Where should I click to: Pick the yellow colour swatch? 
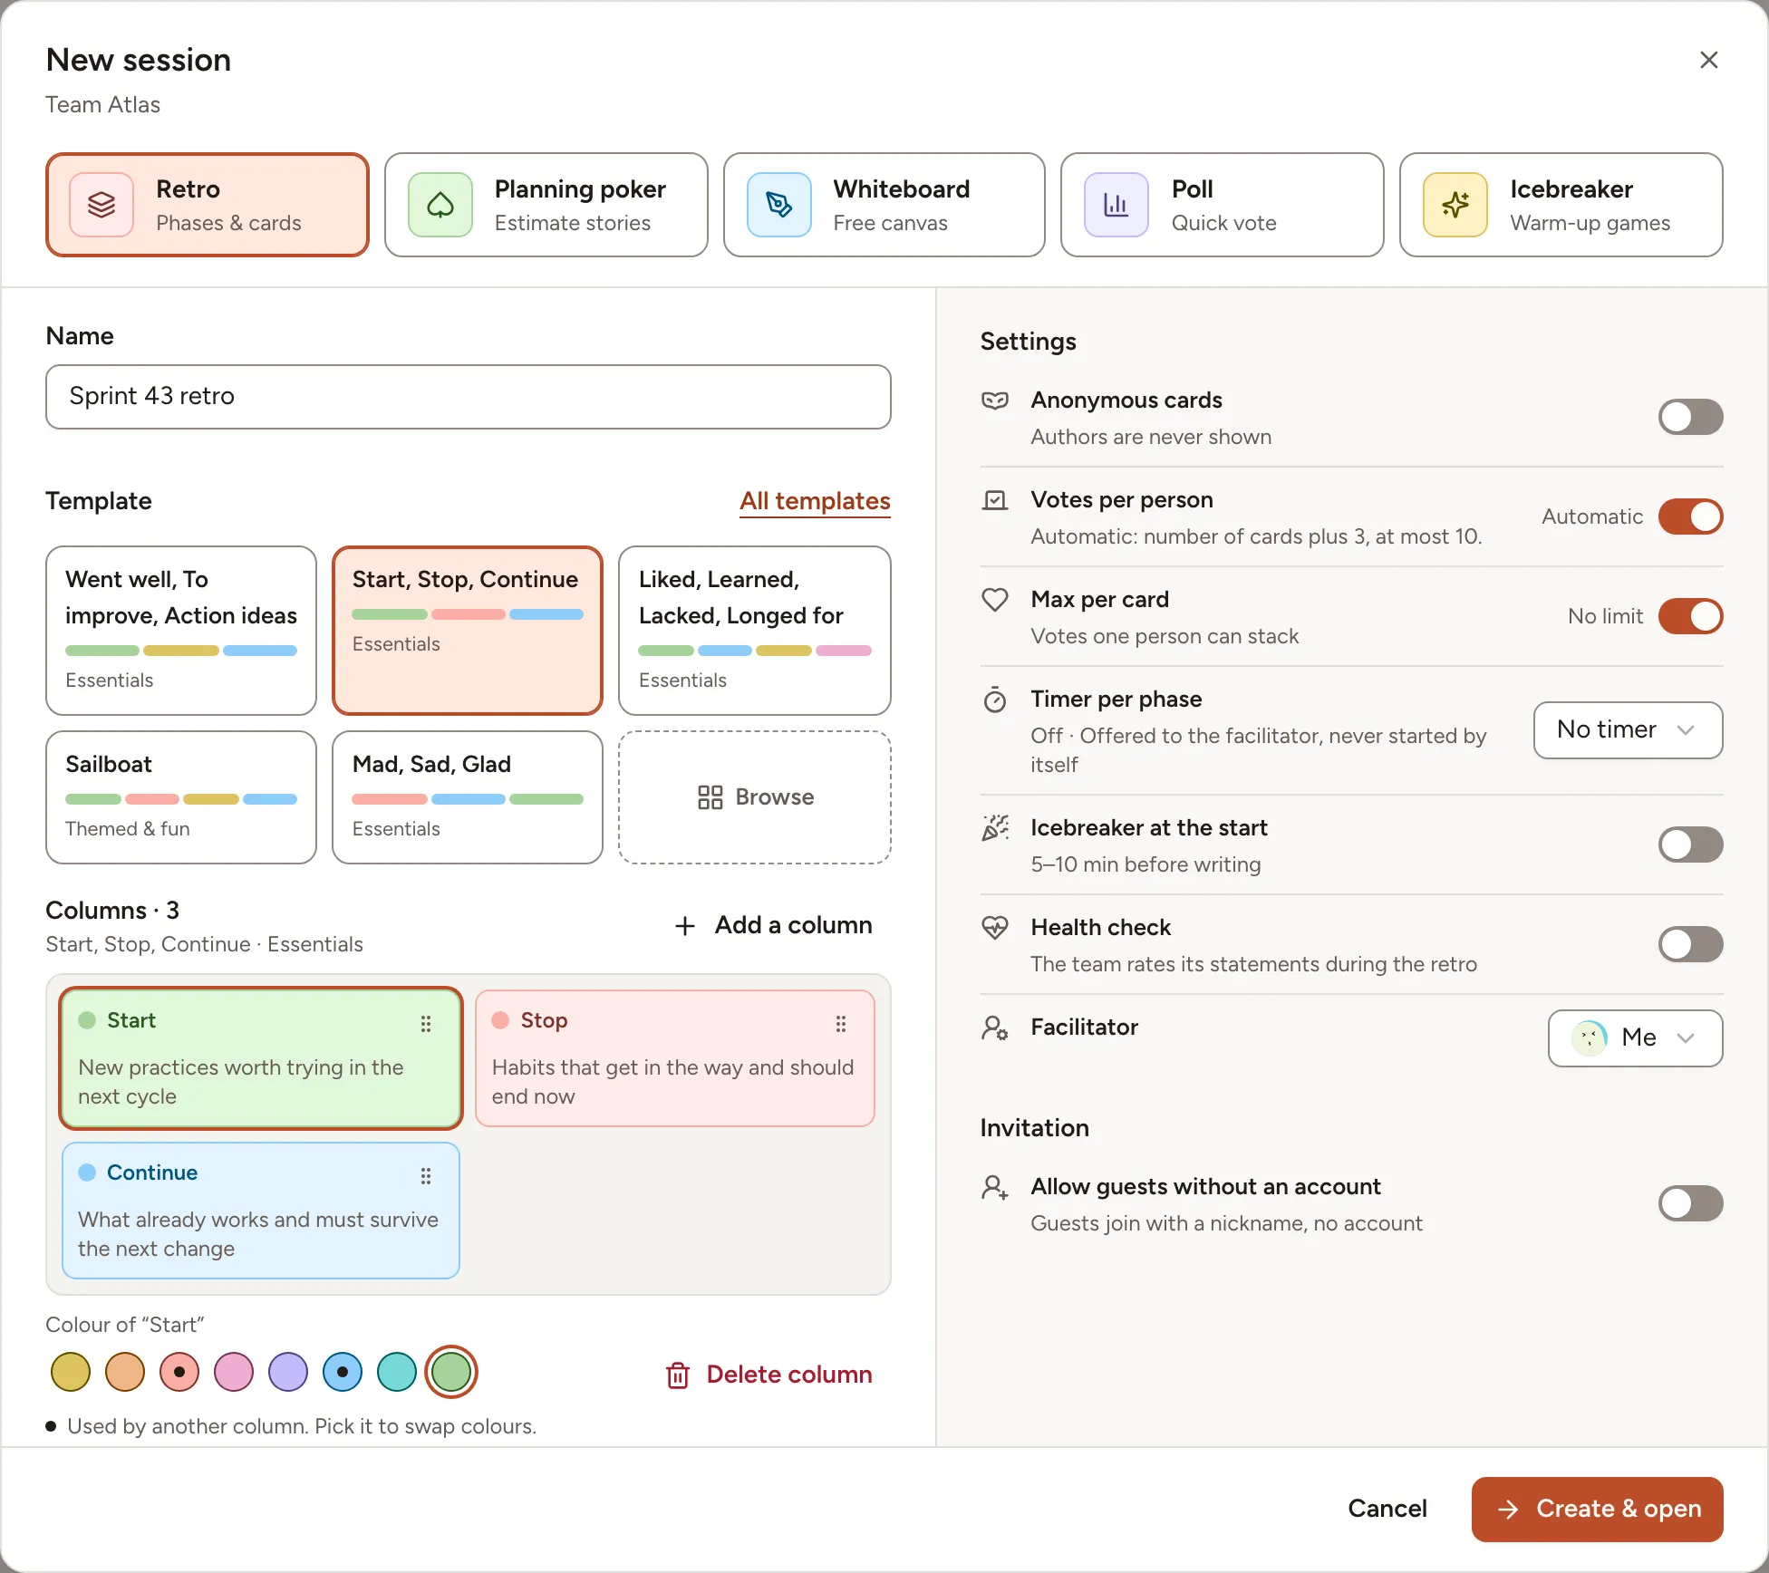[71, 1372]
